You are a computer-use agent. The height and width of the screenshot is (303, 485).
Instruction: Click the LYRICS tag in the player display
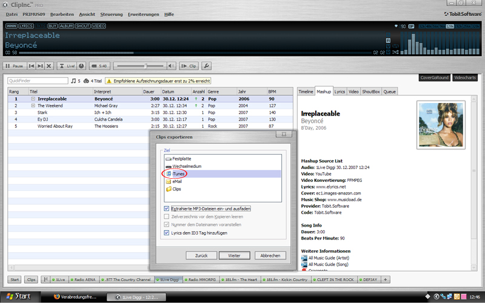[26, 26]
